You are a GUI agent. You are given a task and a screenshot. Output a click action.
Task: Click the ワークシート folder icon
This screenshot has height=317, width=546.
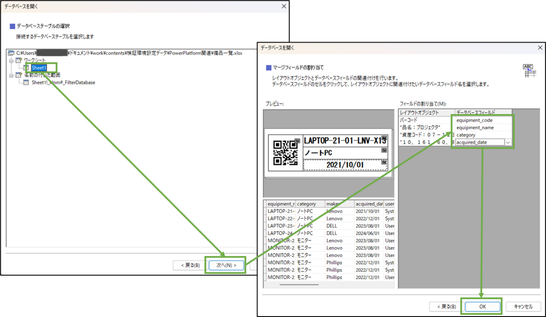pyautogui.click(x=18, y=61)
